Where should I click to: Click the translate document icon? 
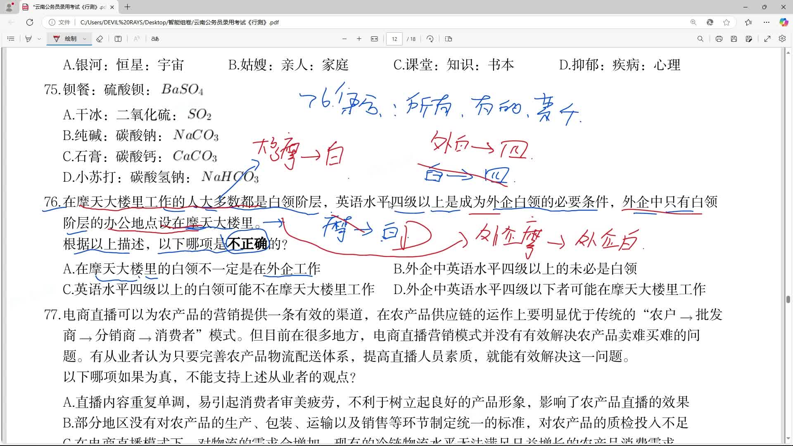155,39
